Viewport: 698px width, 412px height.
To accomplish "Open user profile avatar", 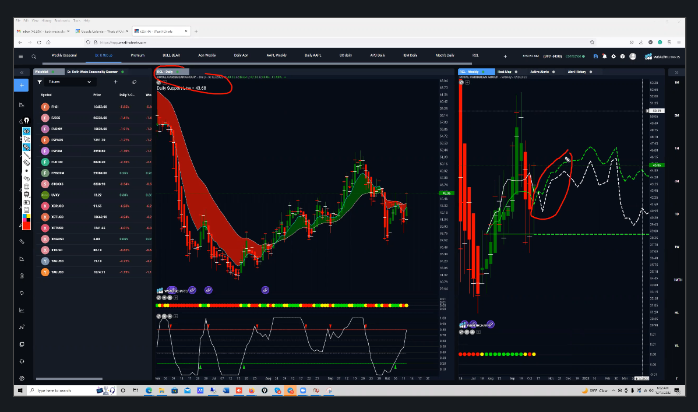I will (x=633, y=56).
